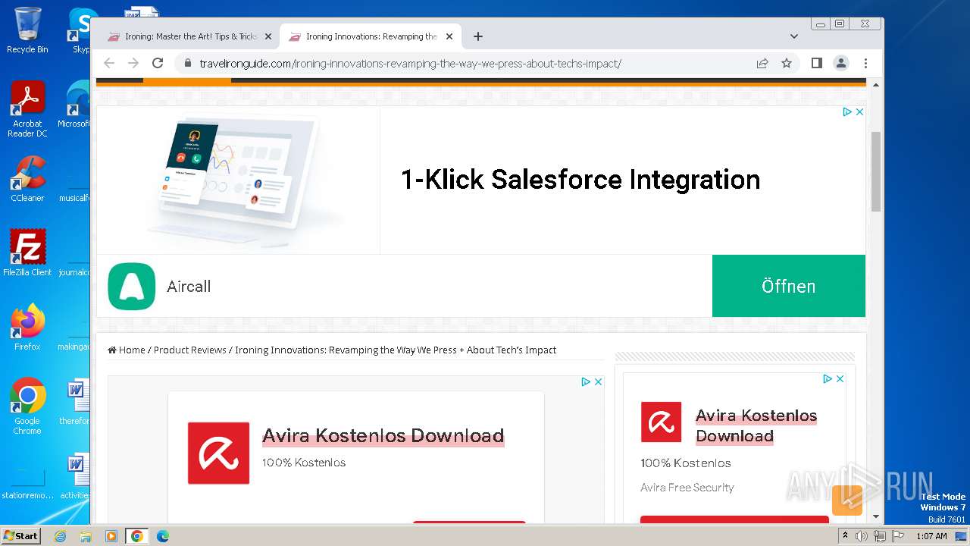The height and width of the screenshot is (546, 970).
Task: Click the scrollbar down arrow
Action: pyautogui.click(x=876, y=516)
